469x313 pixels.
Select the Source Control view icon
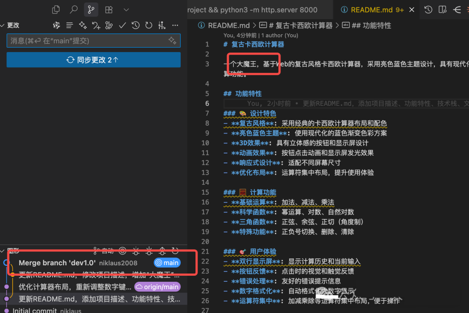pos(91,10)
